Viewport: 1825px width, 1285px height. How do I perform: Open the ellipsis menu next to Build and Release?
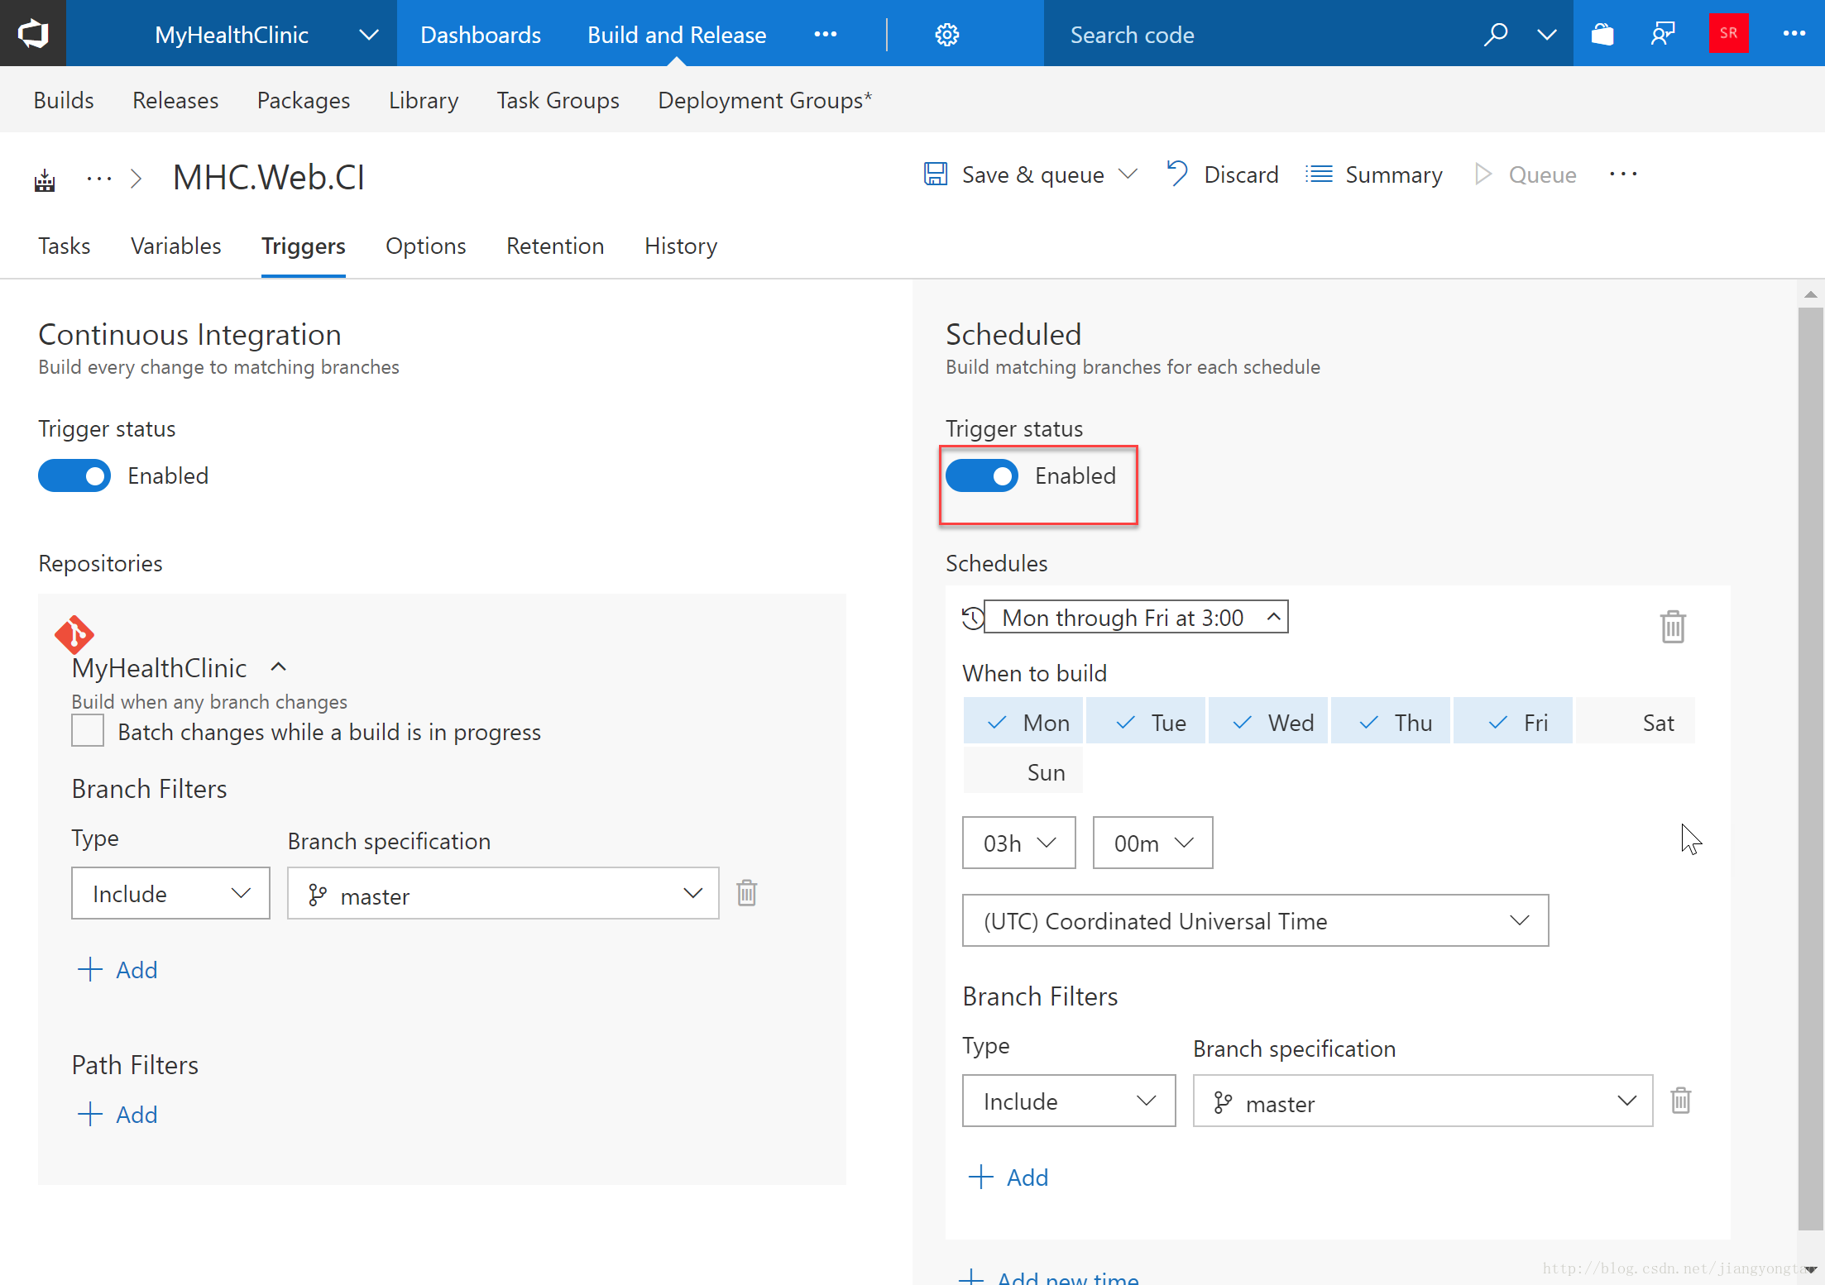click(x=825, y=35)
